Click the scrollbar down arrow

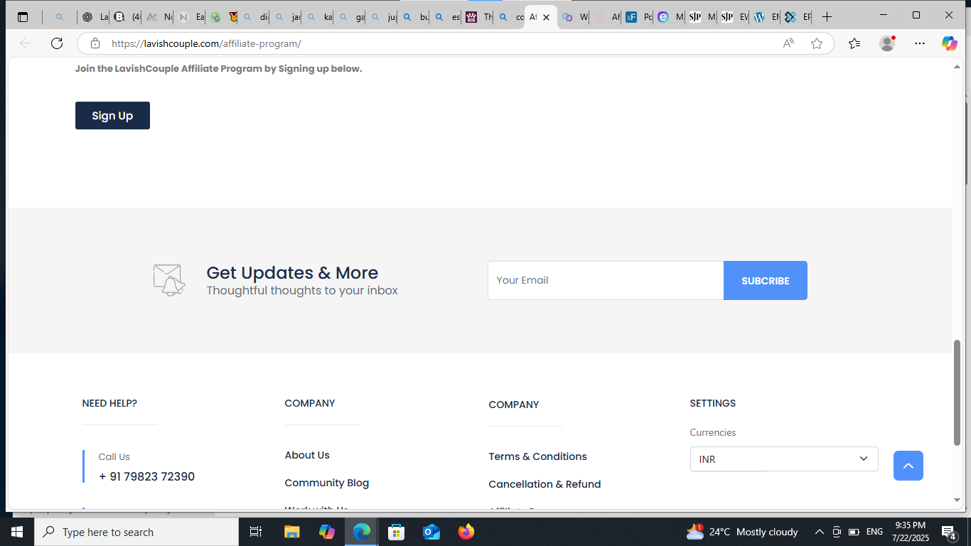(x=957, y=500)
